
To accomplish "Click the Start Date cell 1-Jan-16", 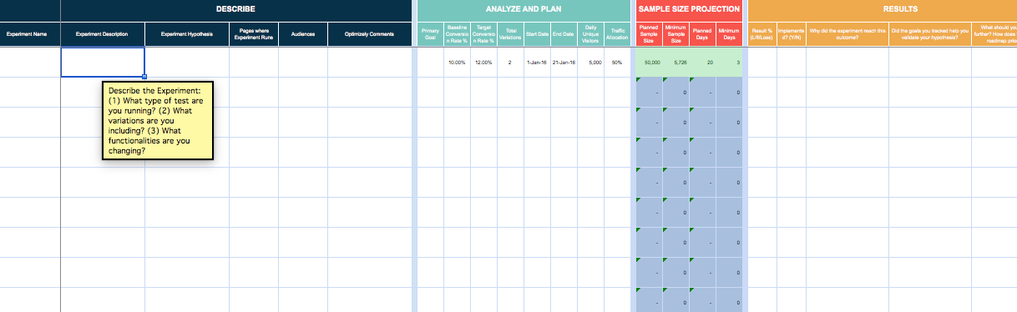I will coord(537,63).
